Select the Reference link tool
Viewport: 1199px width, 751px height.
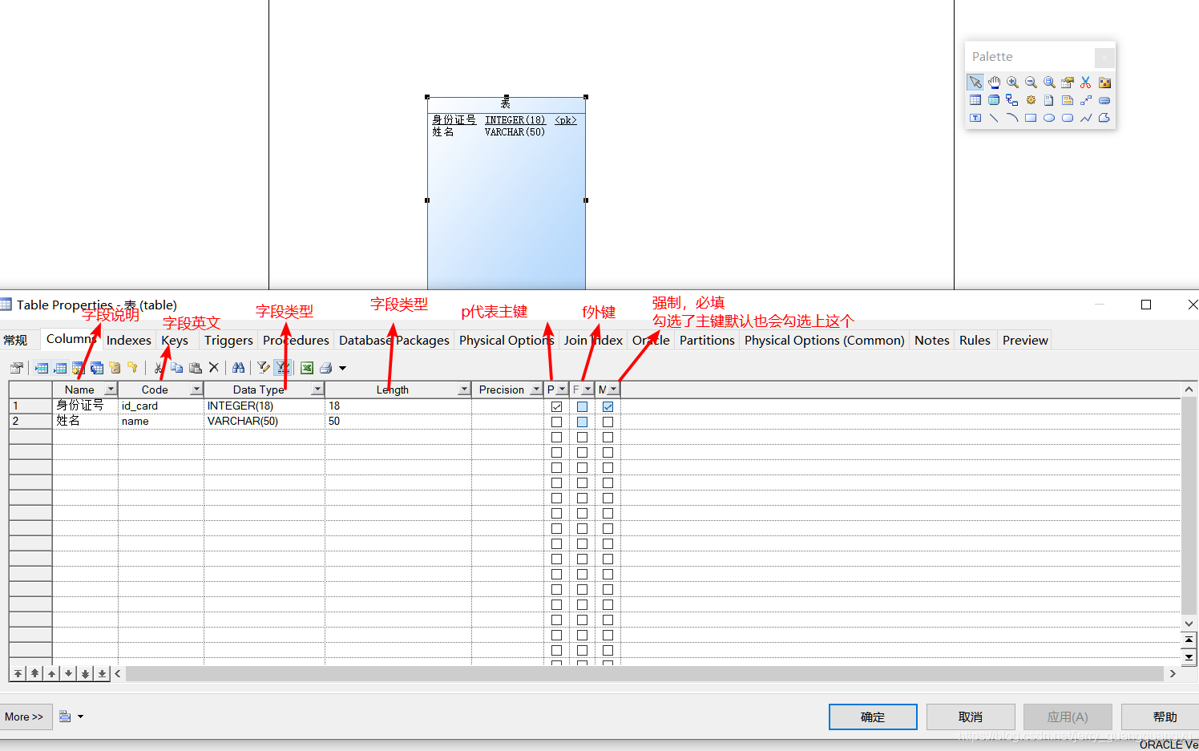(1012, 100)
